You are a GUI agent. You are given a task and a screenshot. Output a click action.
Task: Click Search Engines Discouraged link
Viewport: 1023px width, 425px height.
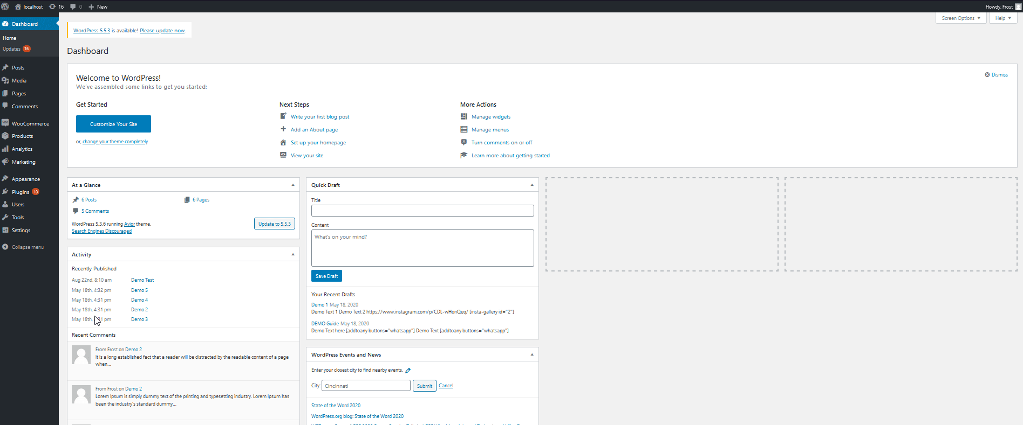click(x=101, y=231)
